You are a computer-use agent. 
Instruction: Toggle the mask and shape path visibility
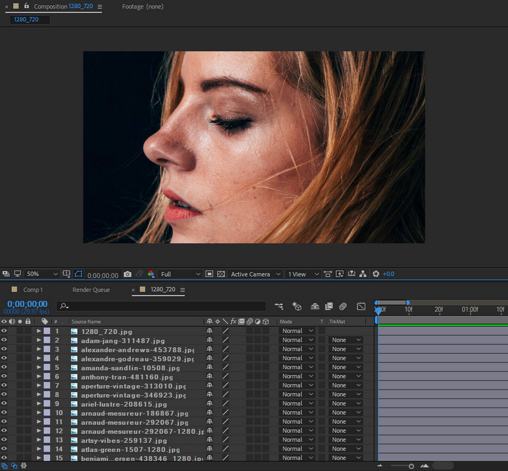point(78,274)
